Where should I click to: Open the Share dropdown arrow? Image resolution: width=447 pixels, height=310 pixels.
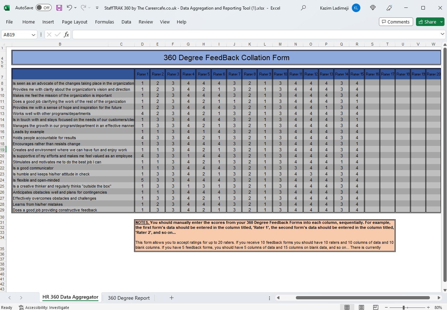[442, 22]
